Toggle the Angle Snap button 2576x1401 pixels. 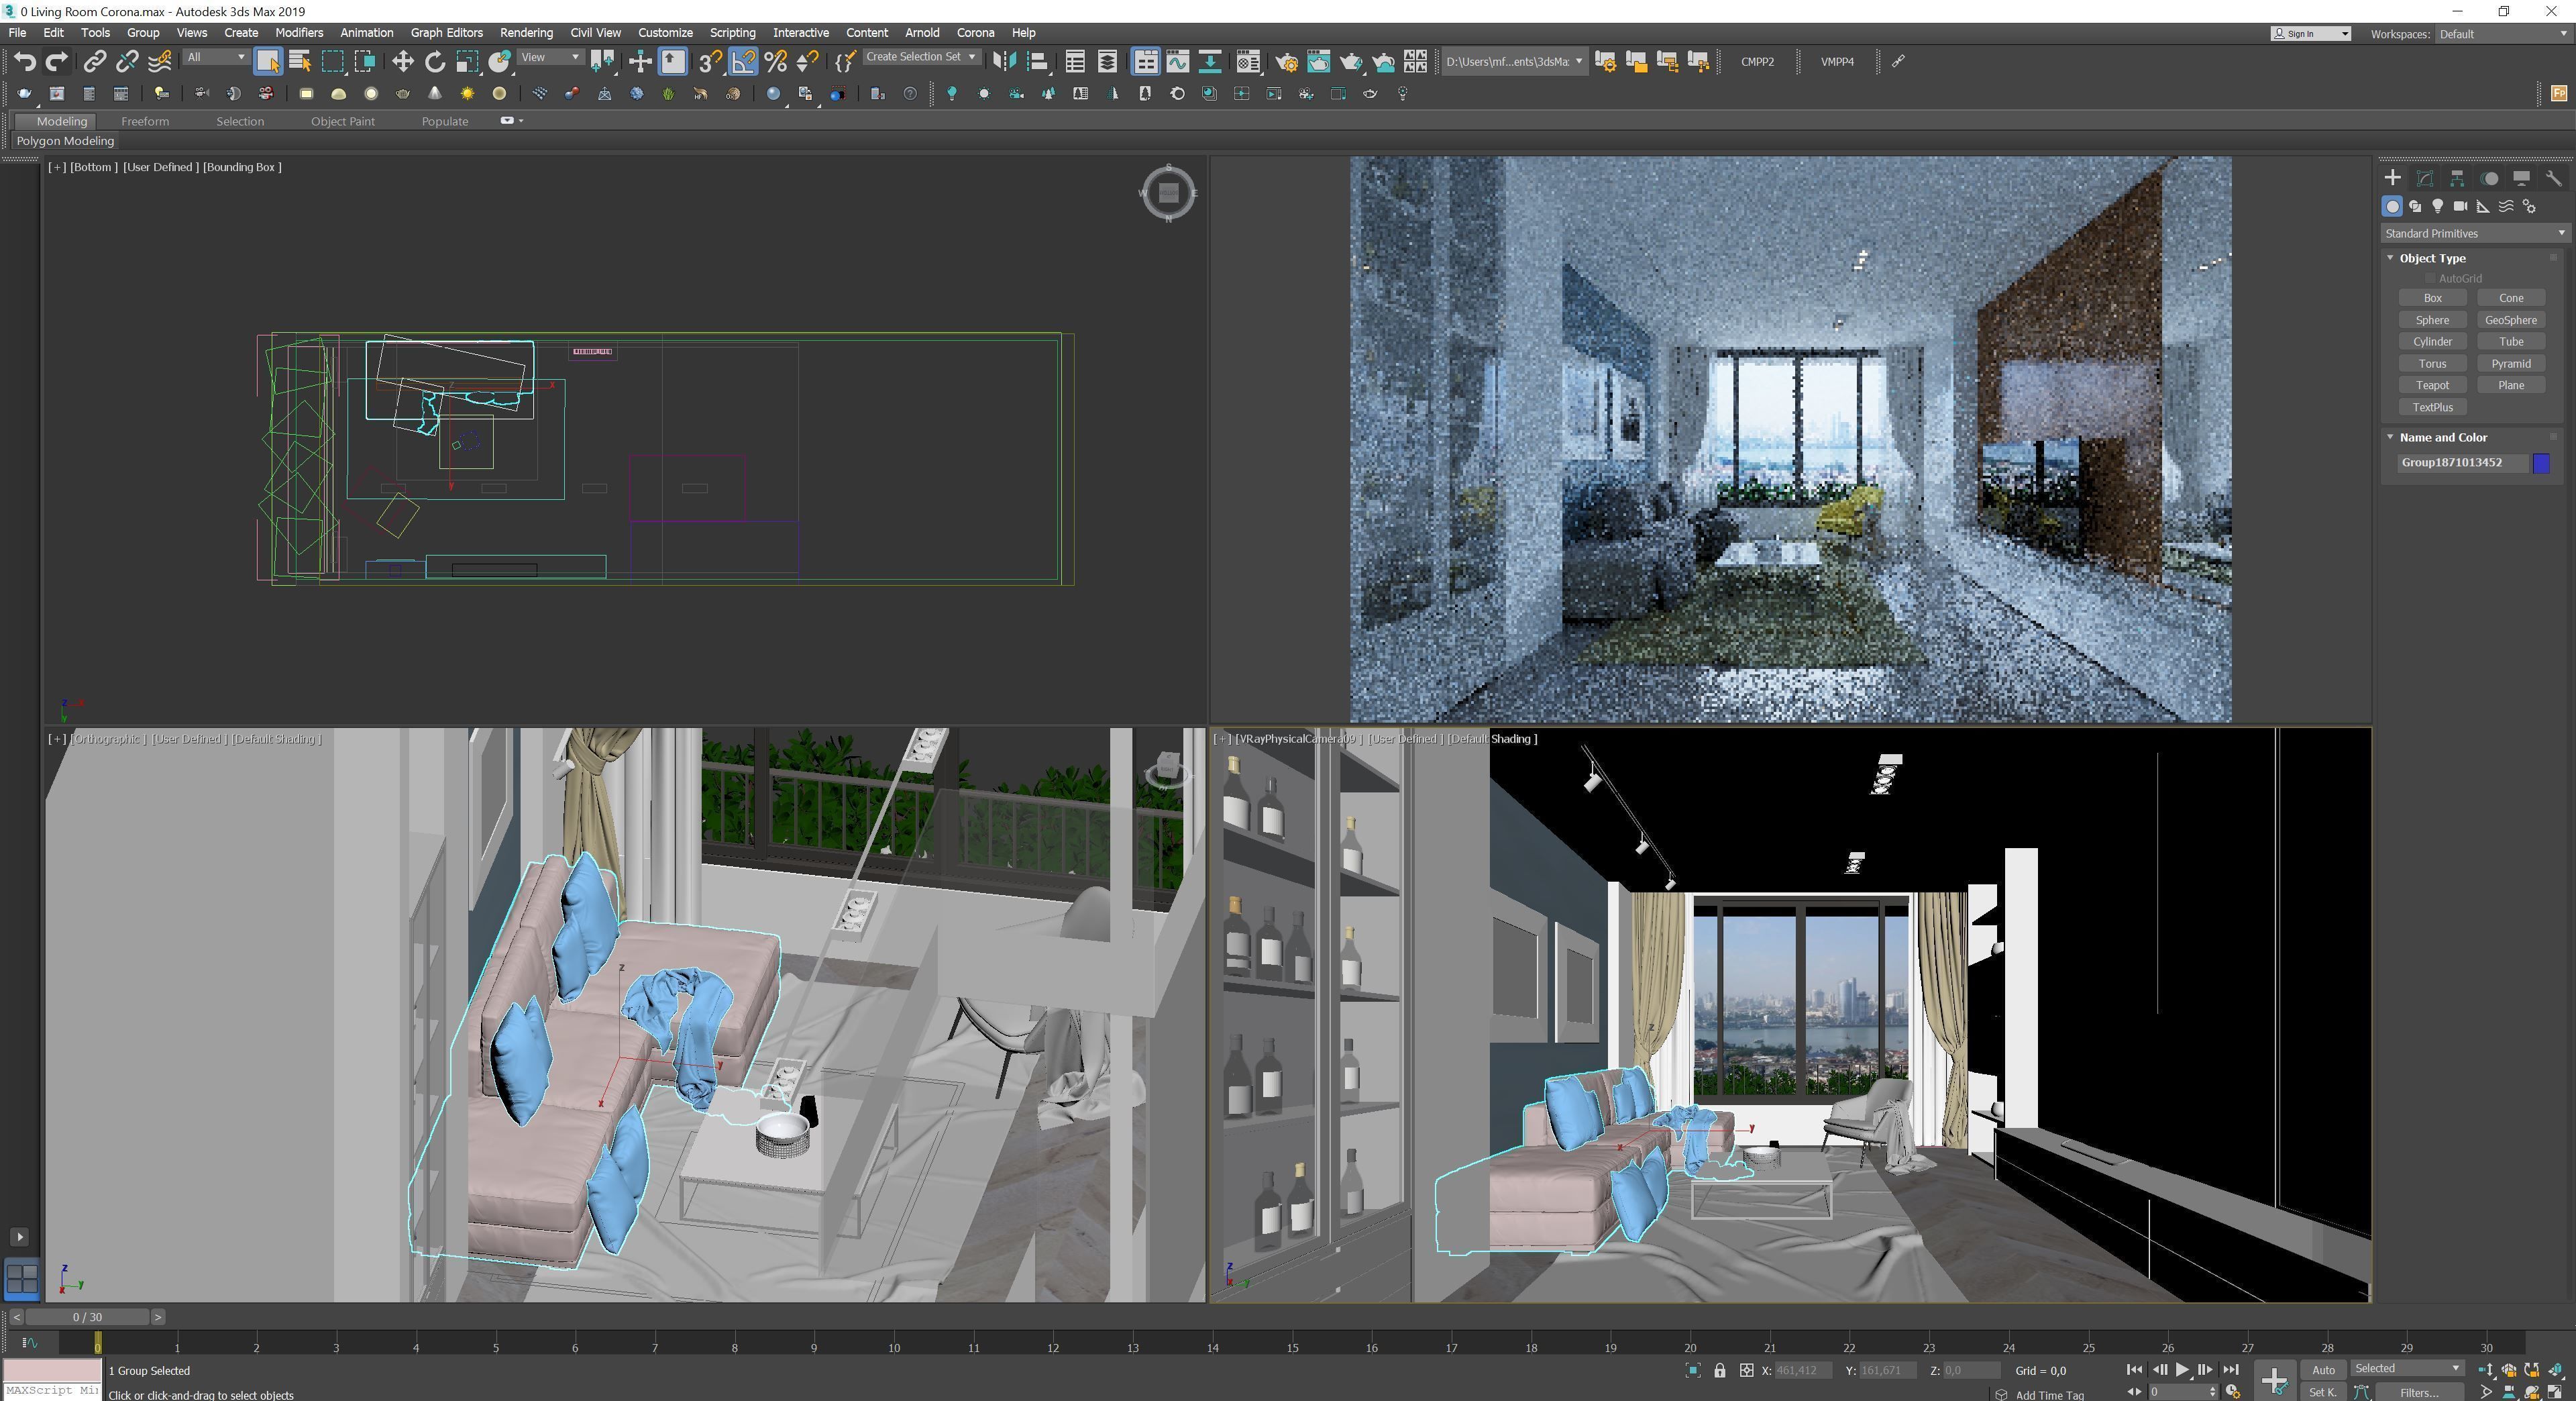pos(743,62)
